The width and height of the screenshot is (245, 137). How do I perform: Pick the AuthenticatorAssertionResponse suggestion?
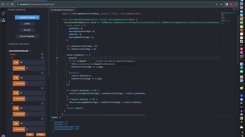106,64
